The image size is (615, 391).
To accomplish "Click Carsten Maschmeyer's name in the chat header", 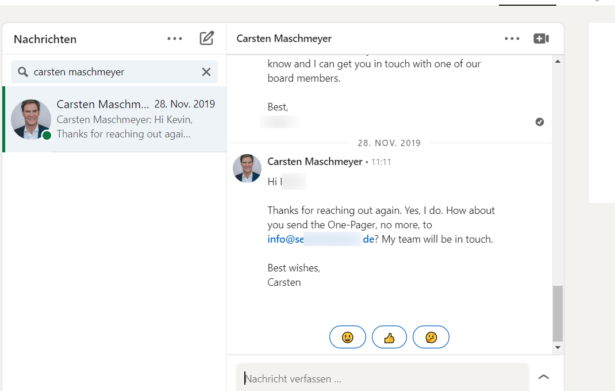I will (x=284, y=39).
